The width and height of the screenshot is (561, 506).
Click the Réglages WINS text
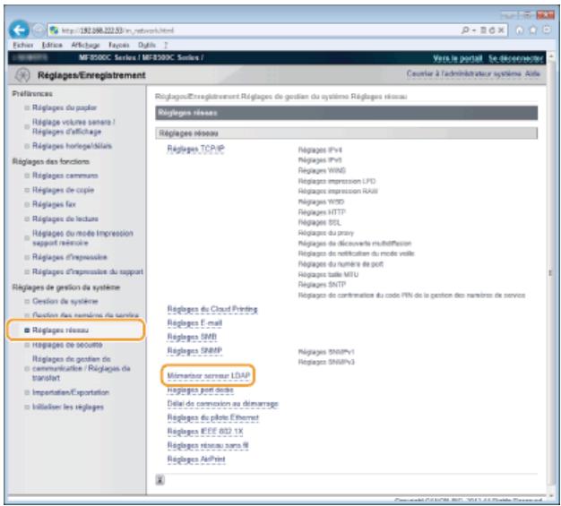[x=322, y=170]
